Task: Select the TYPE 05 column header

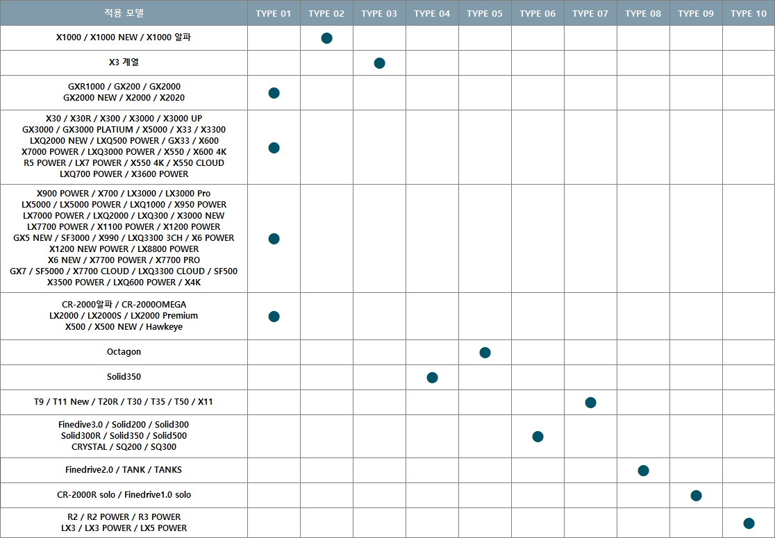Action: [x=485, y=13]
